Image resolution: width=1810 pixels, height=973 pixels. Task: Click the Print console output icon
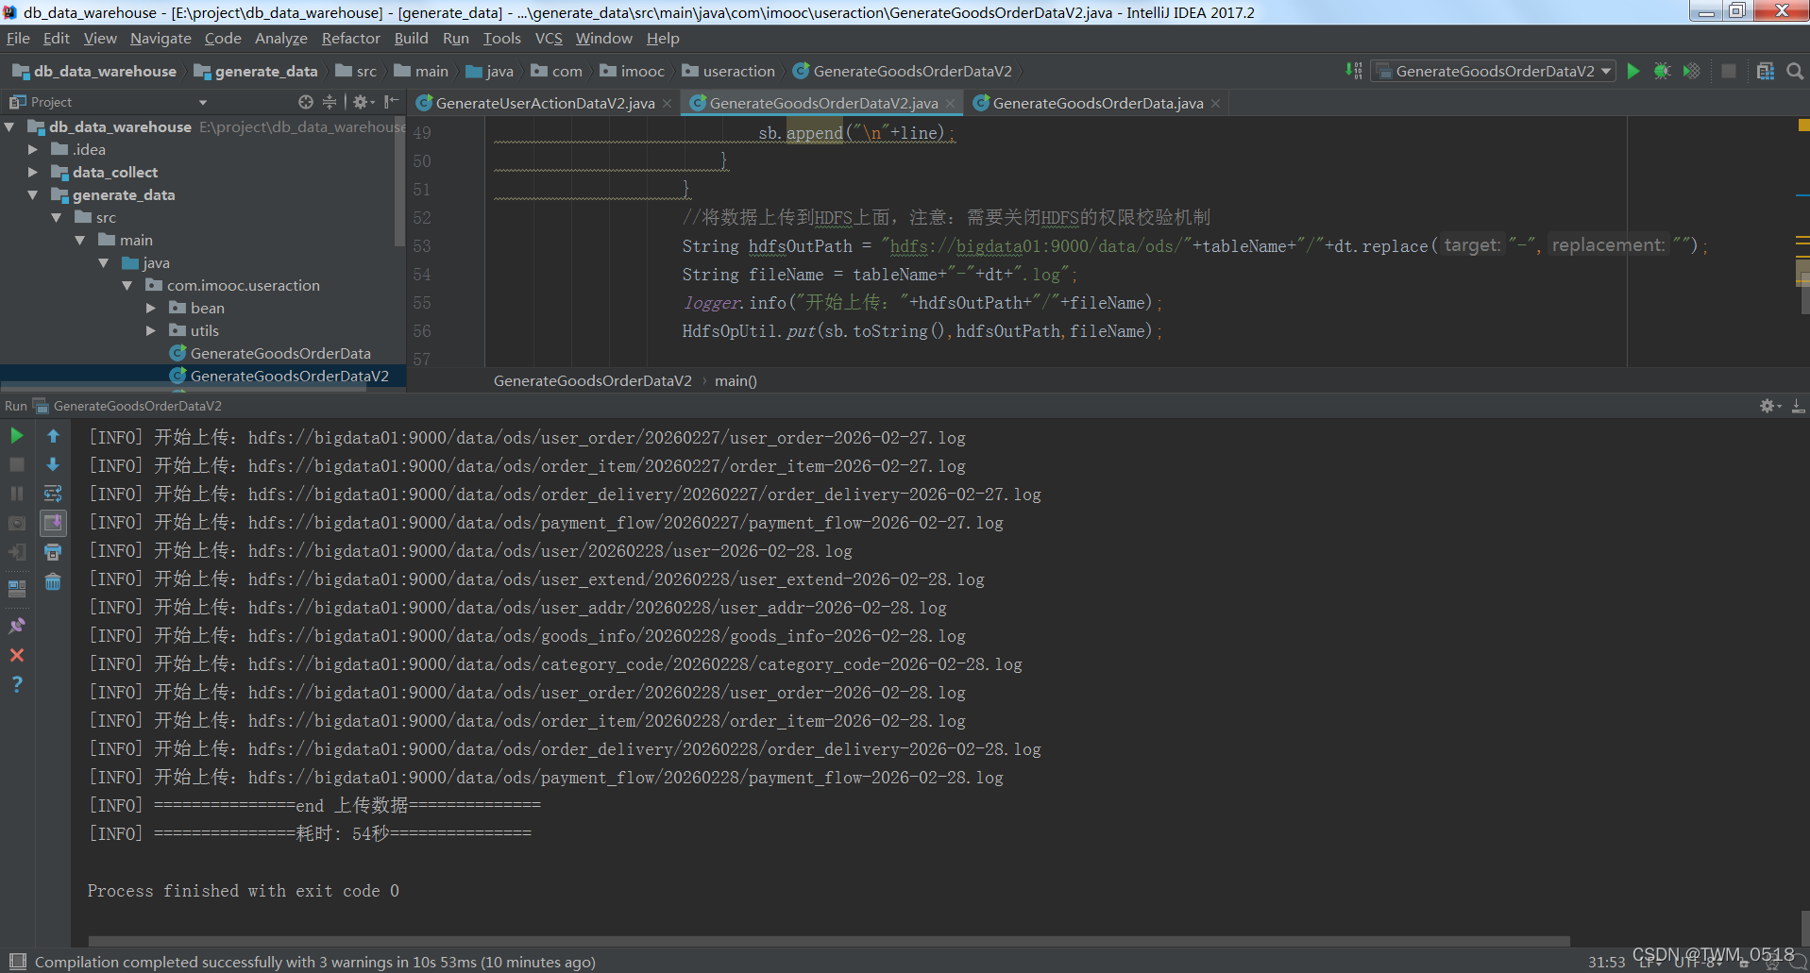[x=53, y=552]
